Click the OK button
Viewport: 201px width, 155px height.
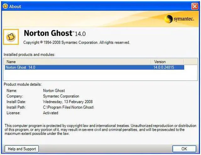(184, 149)
